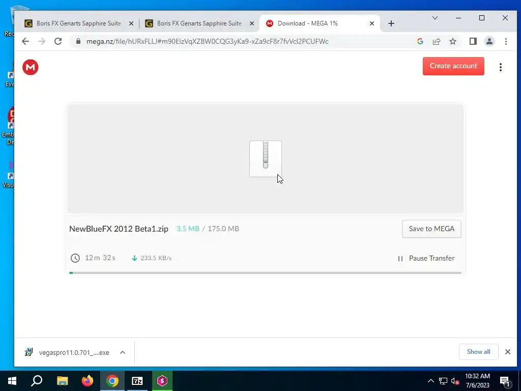The image size is (521, 391).
Task: Open 7-Zip from the taskbar
Action: [137, 381]
